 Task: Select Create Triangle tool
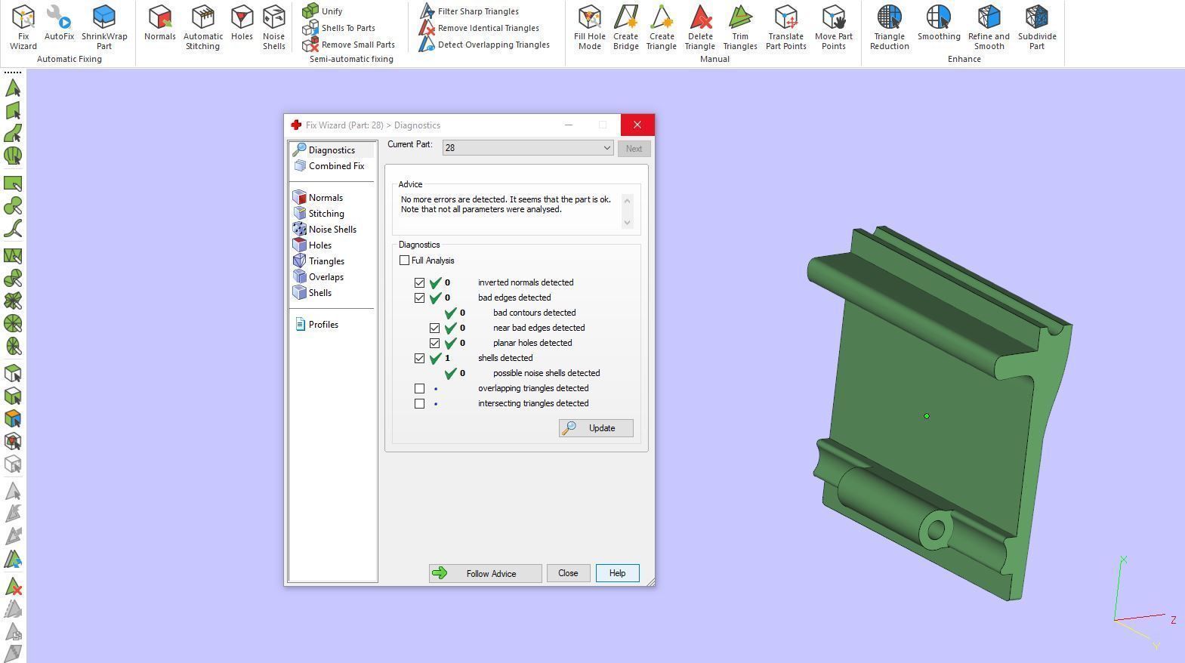662,27
